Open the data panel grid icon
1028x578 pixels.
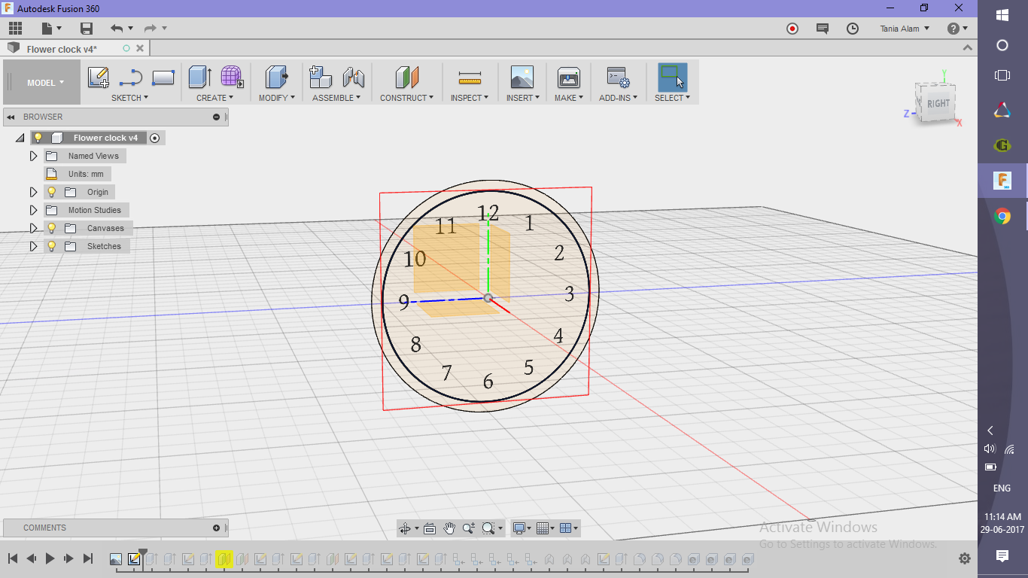[16, 29]
